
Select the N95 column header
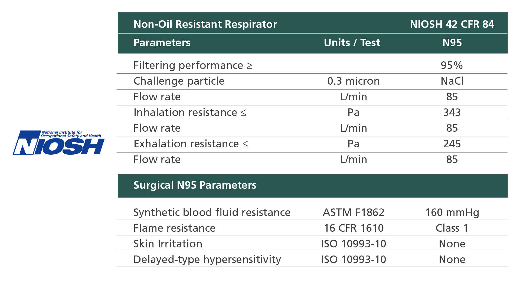452,43
